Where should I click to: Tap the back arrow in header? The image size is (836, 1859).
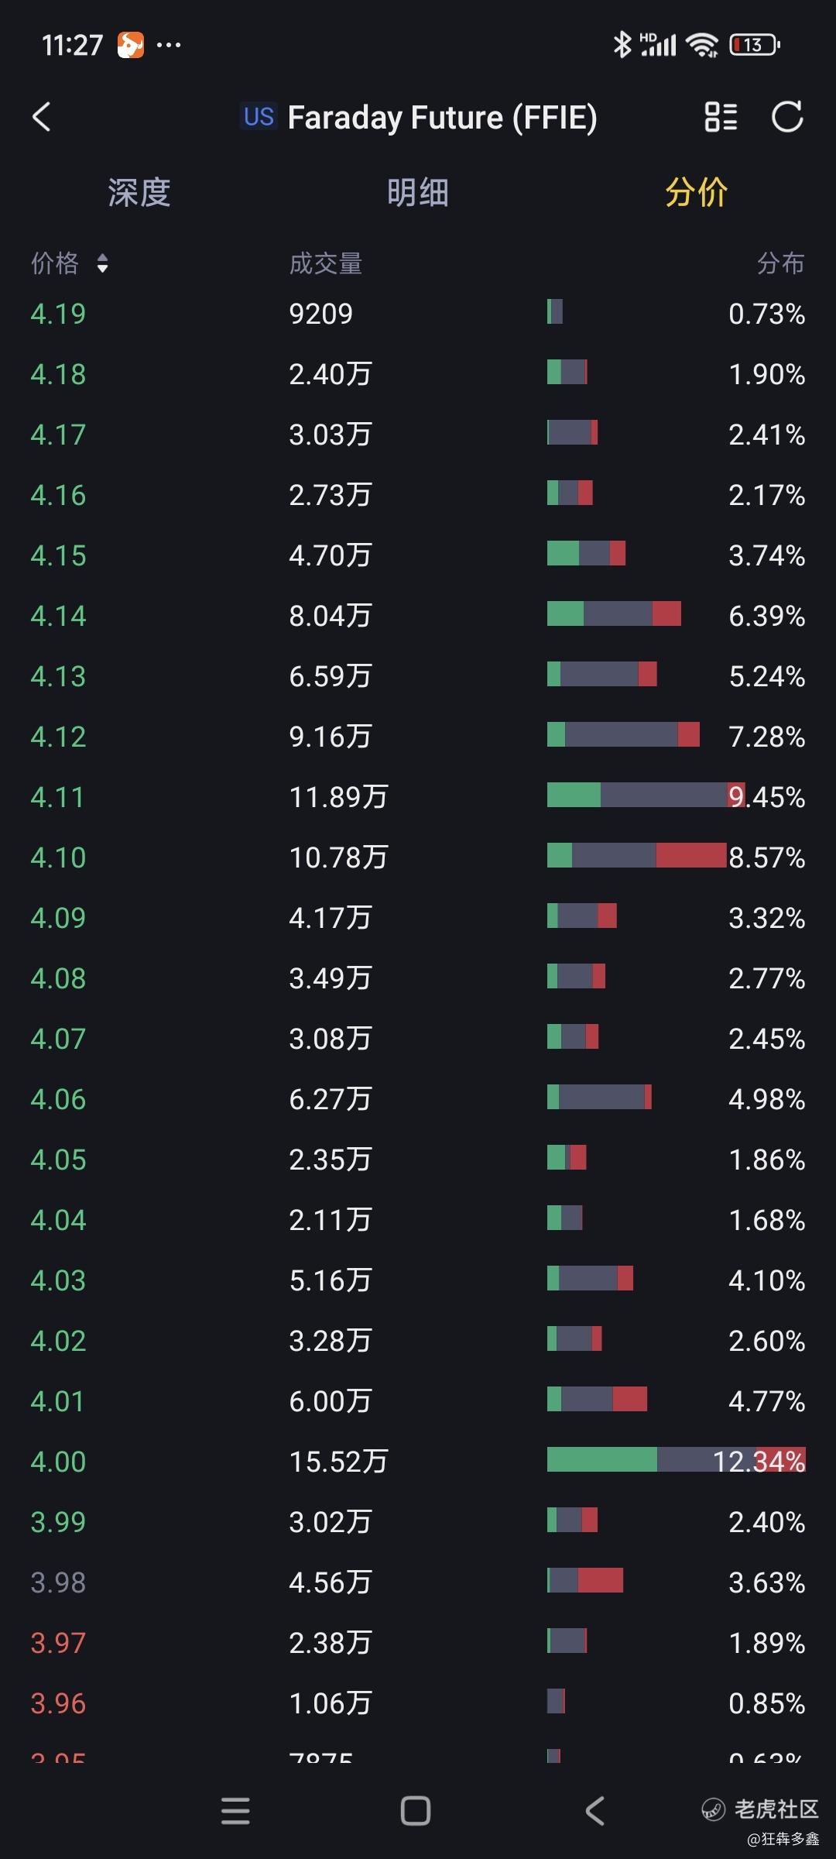coord(42,117)
